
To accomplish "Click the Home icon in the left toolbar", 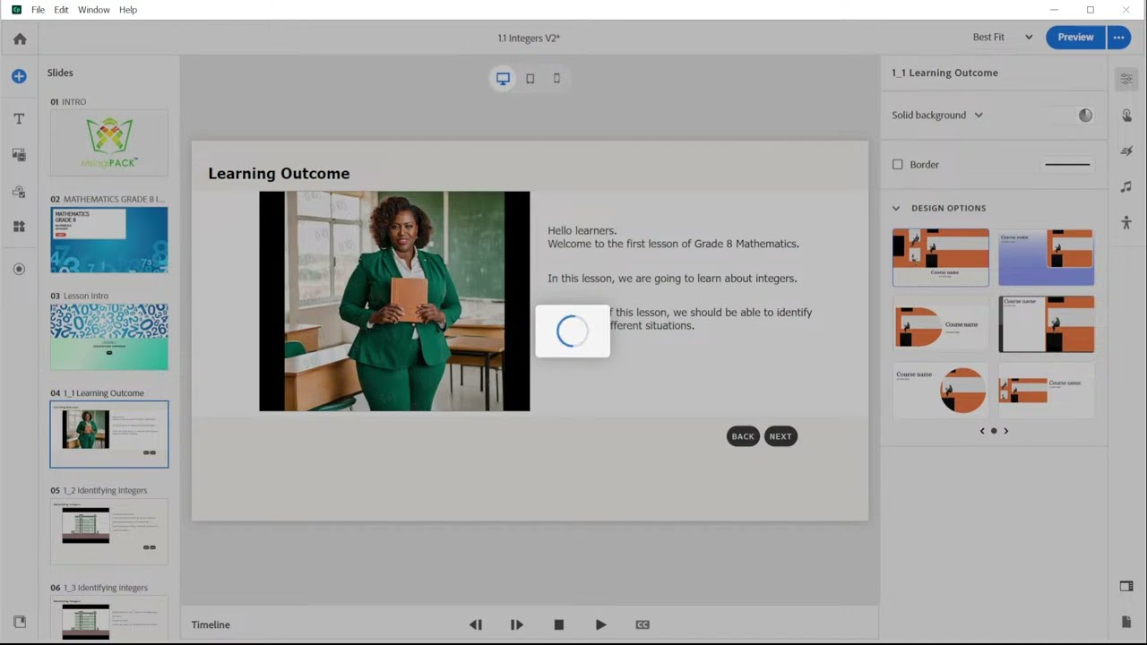I will (x=19, y=39).
